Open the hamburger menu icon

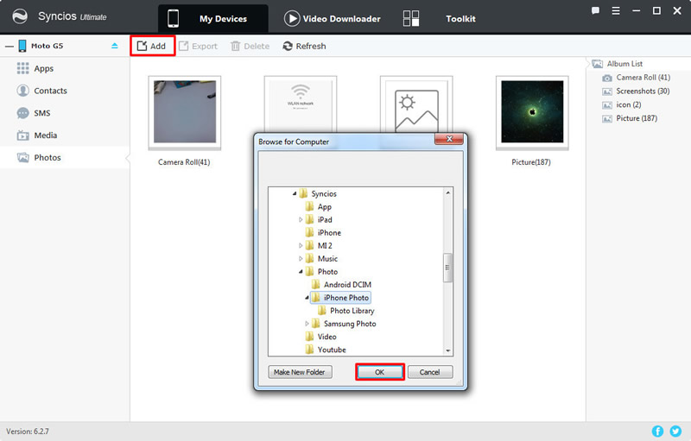coord(616,11)
